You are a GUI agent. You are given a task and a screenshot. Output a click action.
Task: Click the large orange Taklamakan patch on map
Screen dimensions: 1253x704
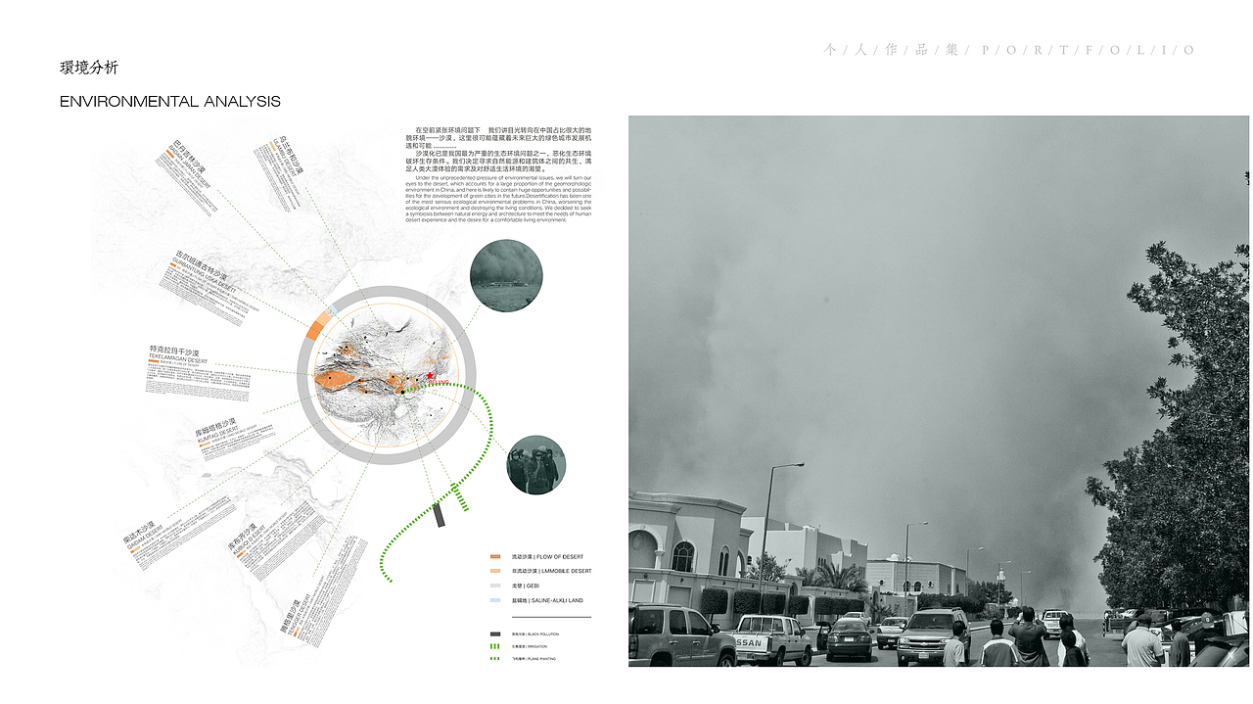[x=334, y=380]
